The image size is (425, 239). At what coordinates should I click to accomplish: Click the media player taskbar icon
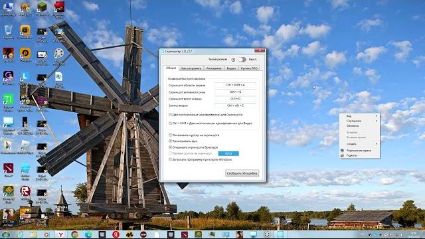[47, 234]
